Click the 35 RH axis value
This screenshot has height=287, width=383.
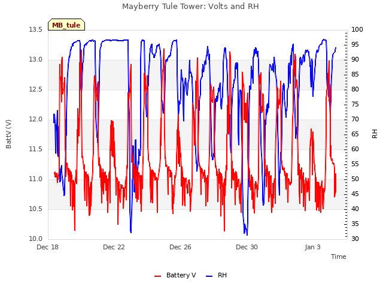point(355,224)
